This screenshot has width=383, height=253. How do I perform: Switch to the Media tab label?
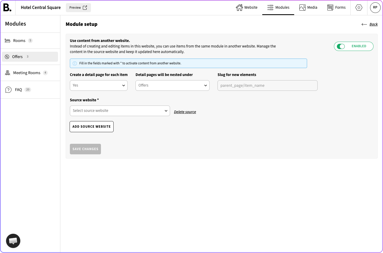coord(312,8)
